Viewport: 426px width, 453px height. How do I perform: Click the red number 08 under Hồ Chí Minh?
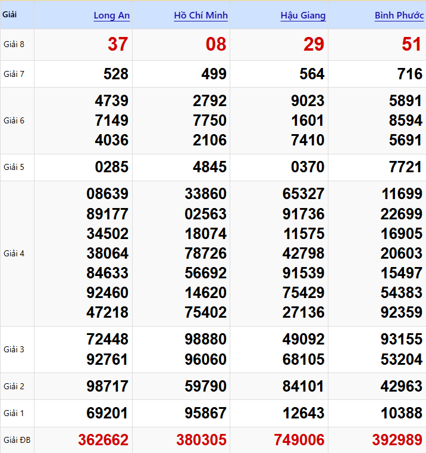click(216, 44)
